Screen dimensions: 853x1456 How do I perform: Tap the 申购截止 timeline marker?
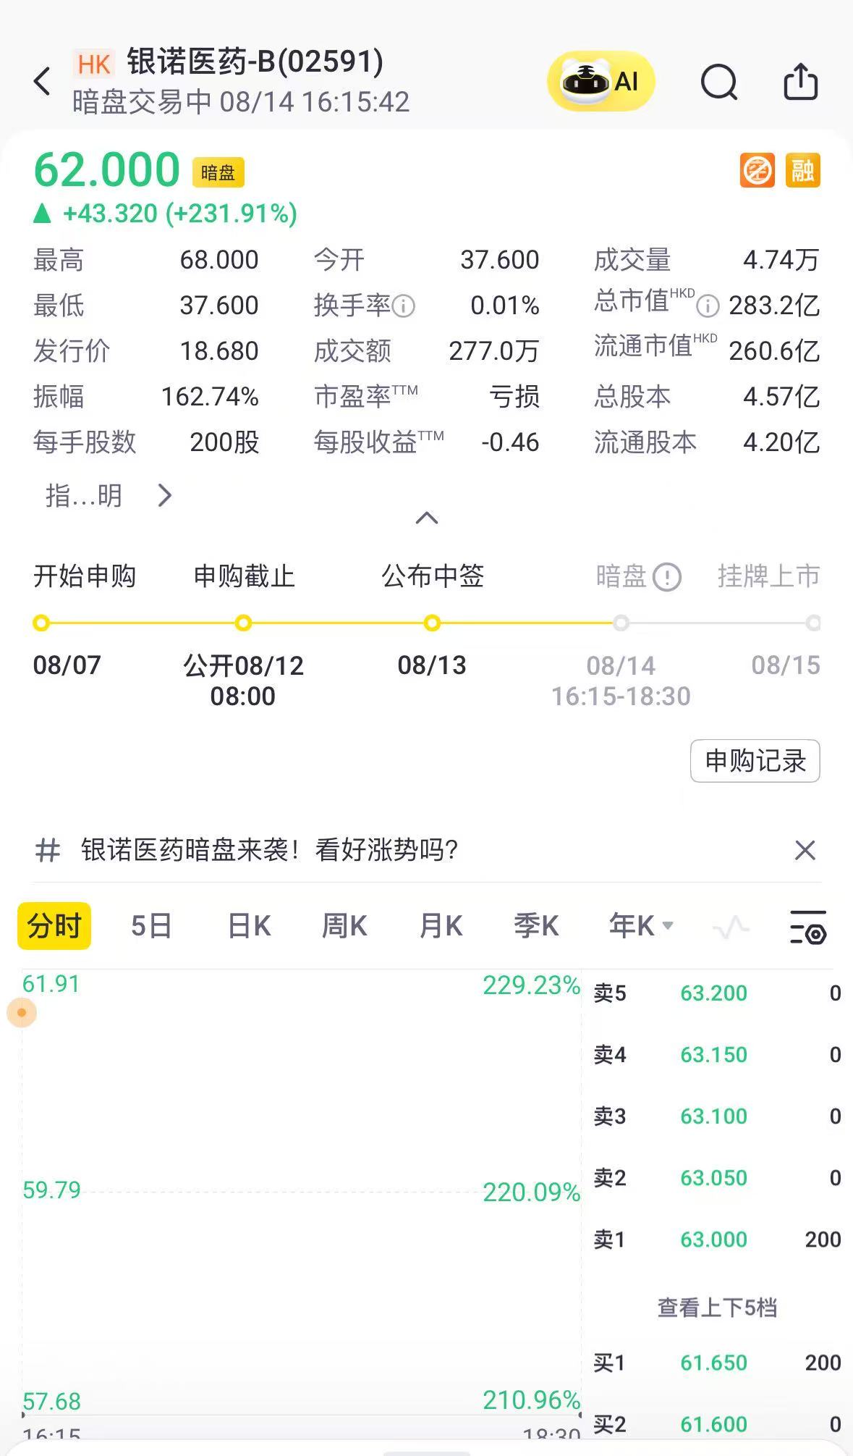click(x=244, y=623)
